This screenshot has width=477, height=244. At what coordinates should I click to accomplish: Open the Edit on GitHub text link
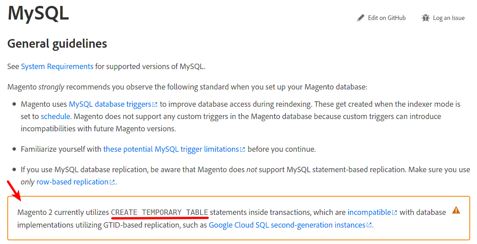pyautogui.click(x=387, y=18)
